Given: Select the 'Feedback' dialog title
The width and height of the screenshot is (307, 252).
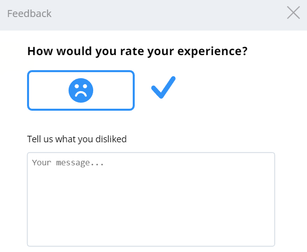Looking at the screenshot, I should [x=30, y=14].
